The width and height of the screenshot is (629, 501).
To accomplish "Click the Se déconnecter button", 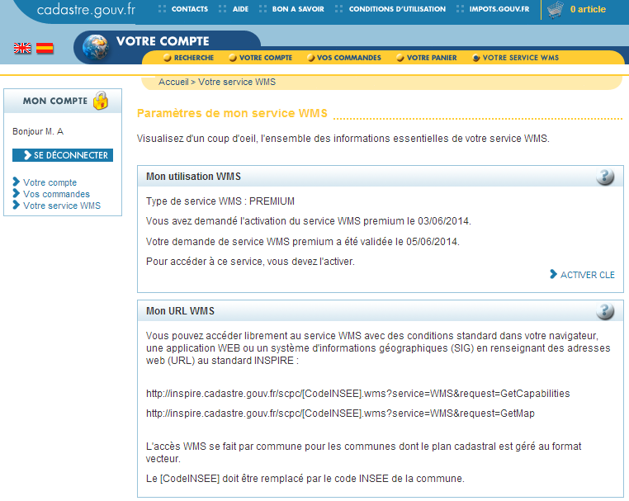I will [x=63, y=155].
